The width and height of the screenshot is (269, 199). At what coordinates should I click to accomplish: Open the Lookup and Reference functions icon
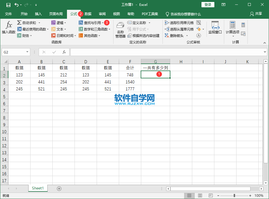click(81, 23)
